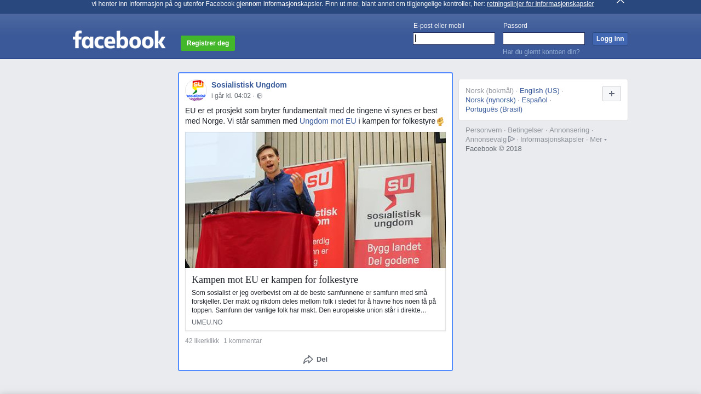Click the share arrow icon
Viewport: 701px width, 394px height.
[308, 360]
